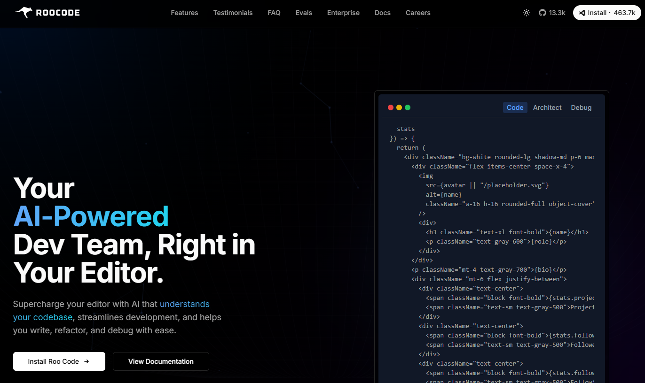The image size is (645, 383).
Task: Click the yellow window dot in code panel
Action: pyautogui.click(x=399, y=107)
